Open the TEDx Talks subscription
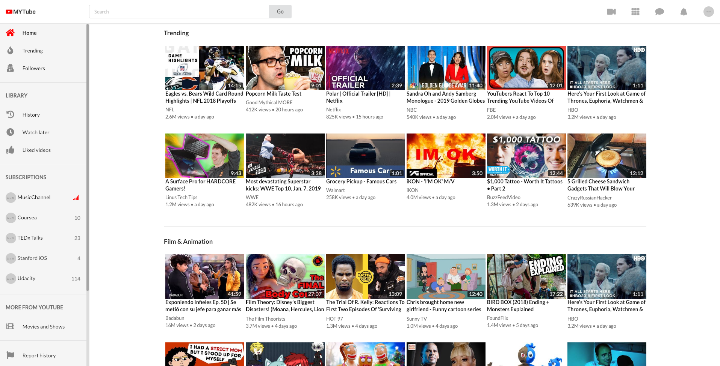Screen dimensions: 720x366 43,238
